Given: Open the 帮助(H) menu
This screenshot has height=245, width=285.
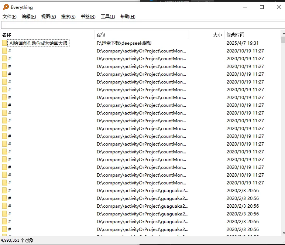Looking at the screenshot, I should pyautogui.click(x=128, y=17).
